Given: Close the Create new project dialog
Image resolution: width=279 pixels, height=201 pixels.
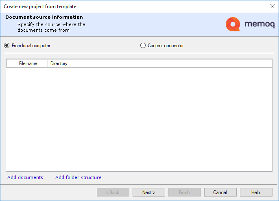Looking at the screenshot, I should click(x=272, y=6).
